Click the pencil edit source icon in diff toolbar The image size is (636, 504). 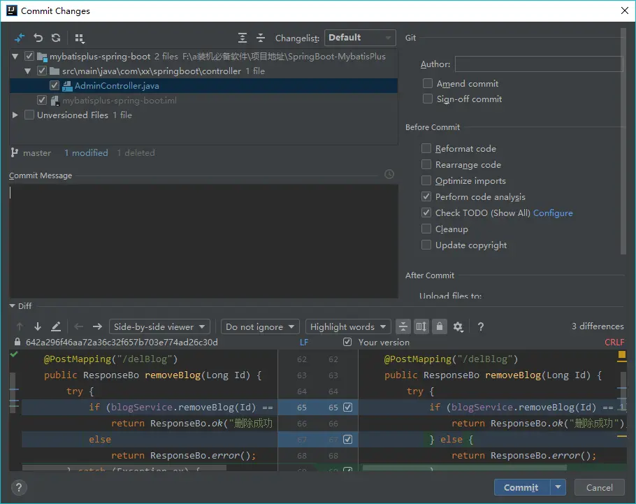point(56,326)
